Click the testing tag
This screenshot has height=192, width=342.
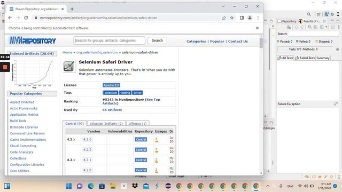(x=125, y=93)
